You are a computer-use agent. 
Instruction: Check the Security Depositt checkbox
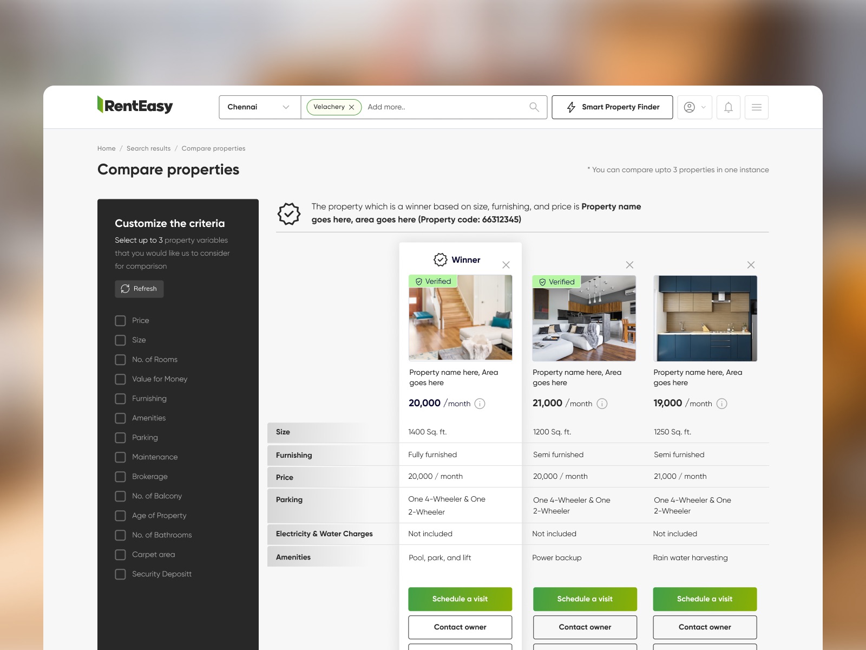(120, 574)
